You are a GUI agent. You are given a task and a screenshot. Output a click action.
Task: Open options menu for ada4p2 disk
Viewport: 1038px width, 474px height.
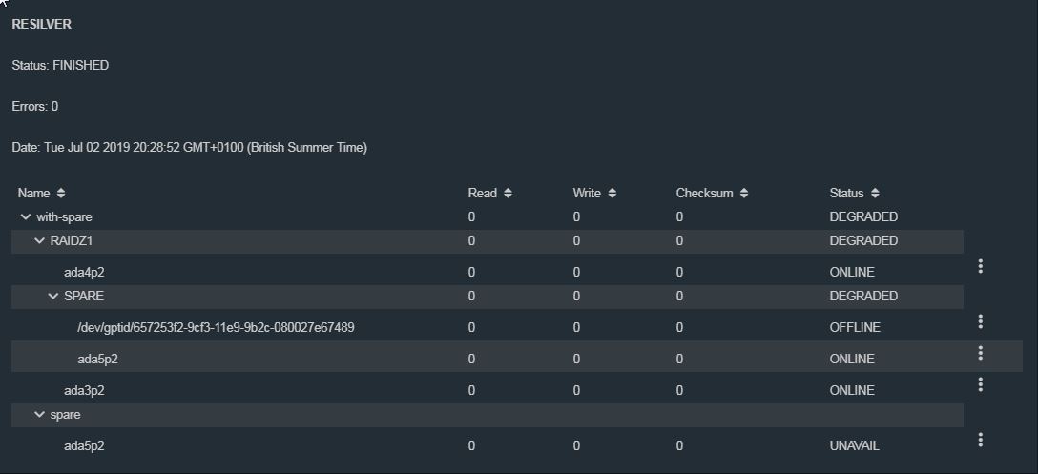click(980, 266)
